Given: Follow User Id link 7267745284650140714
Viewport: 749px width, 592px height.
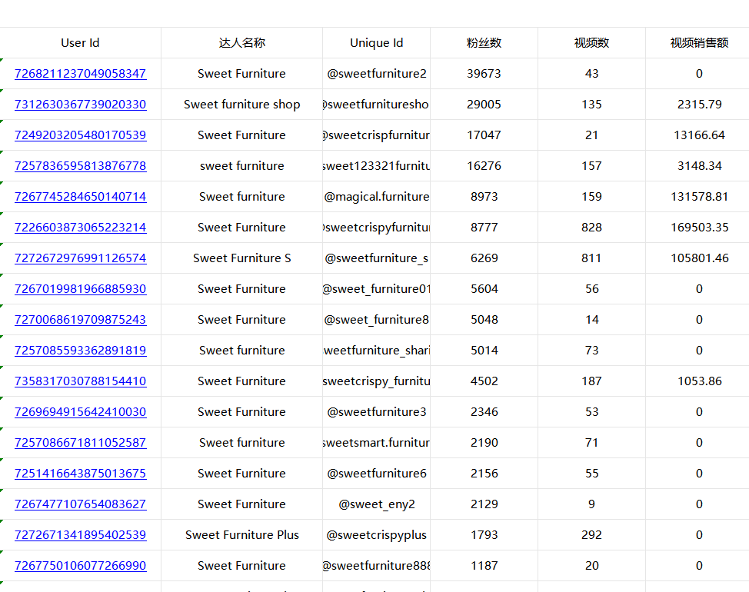Looking at the screenshot, I should coord(80,197).
